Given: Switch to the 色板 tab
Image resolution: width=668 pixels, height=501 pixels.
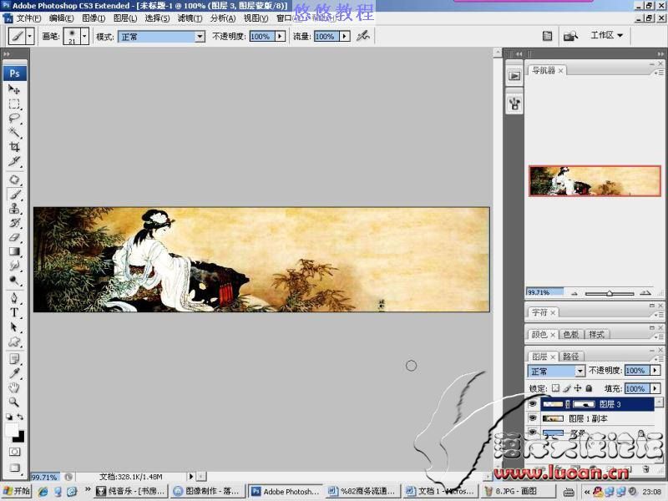Looking at the screenshot, I should 571,335.
